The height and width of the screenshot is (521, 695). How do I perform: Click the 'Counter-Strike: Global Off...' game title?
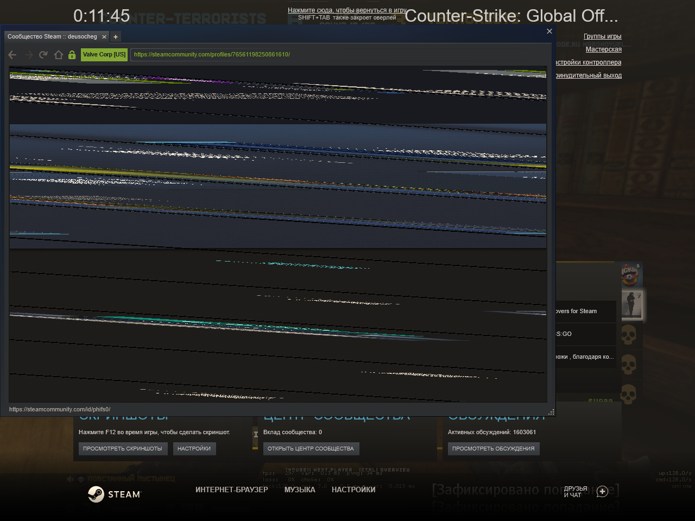tap(511, 16)
